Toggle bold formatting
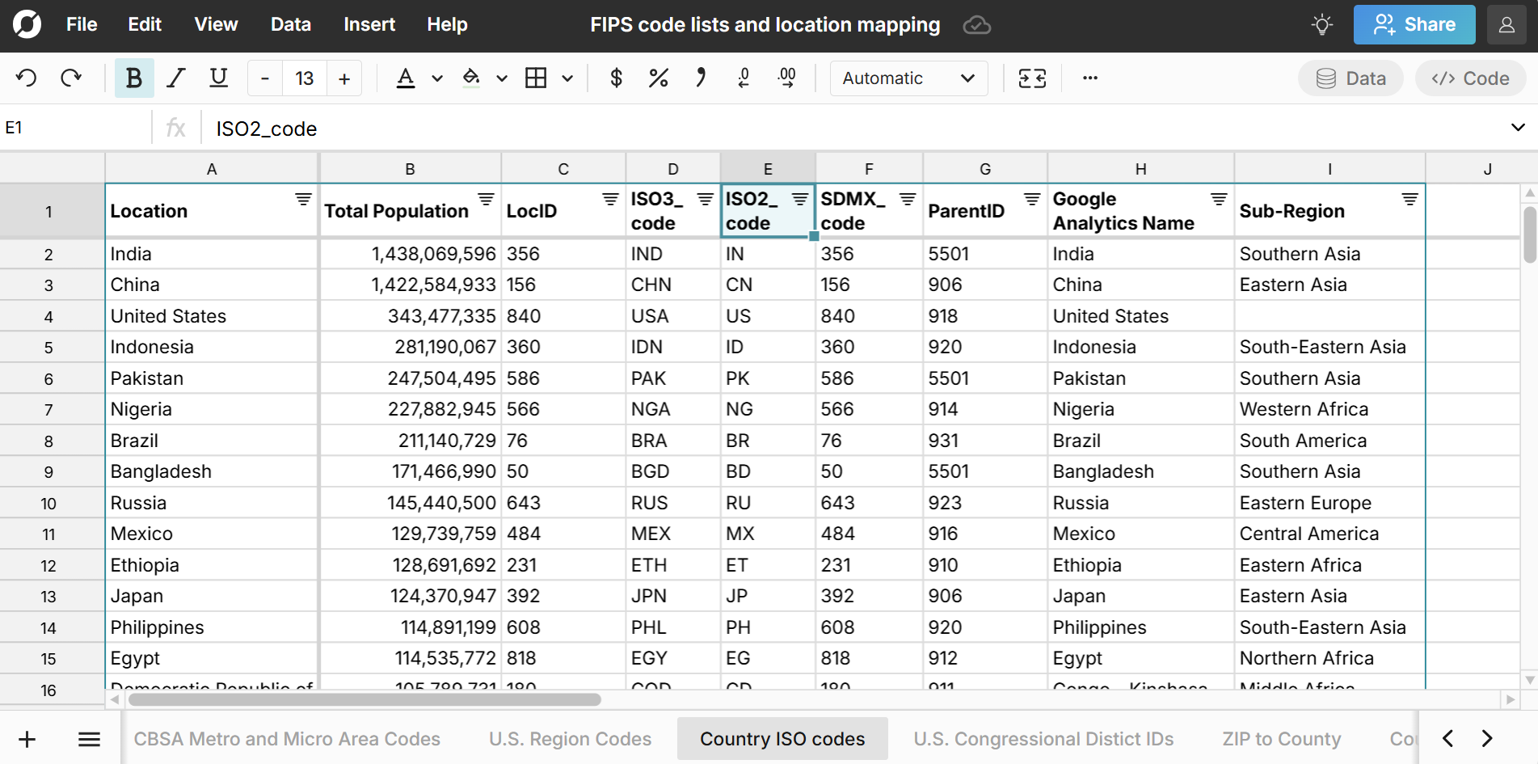 point(134,78)
